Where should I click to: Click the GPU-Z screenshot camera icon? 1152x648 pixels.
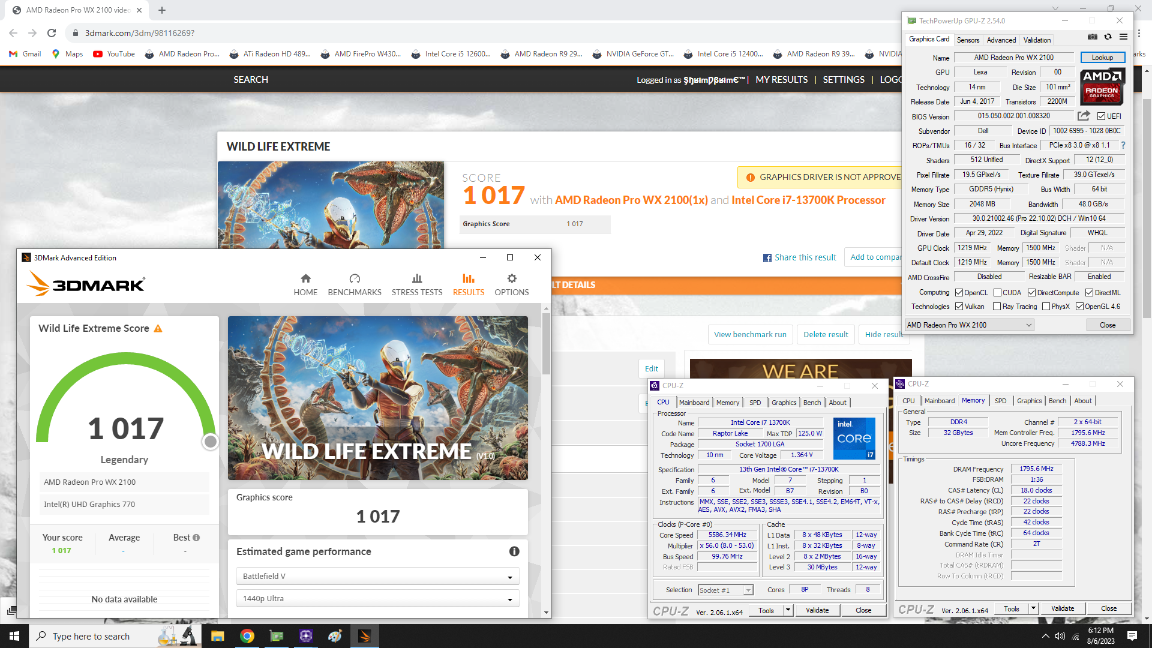(x=1093, y=37)
